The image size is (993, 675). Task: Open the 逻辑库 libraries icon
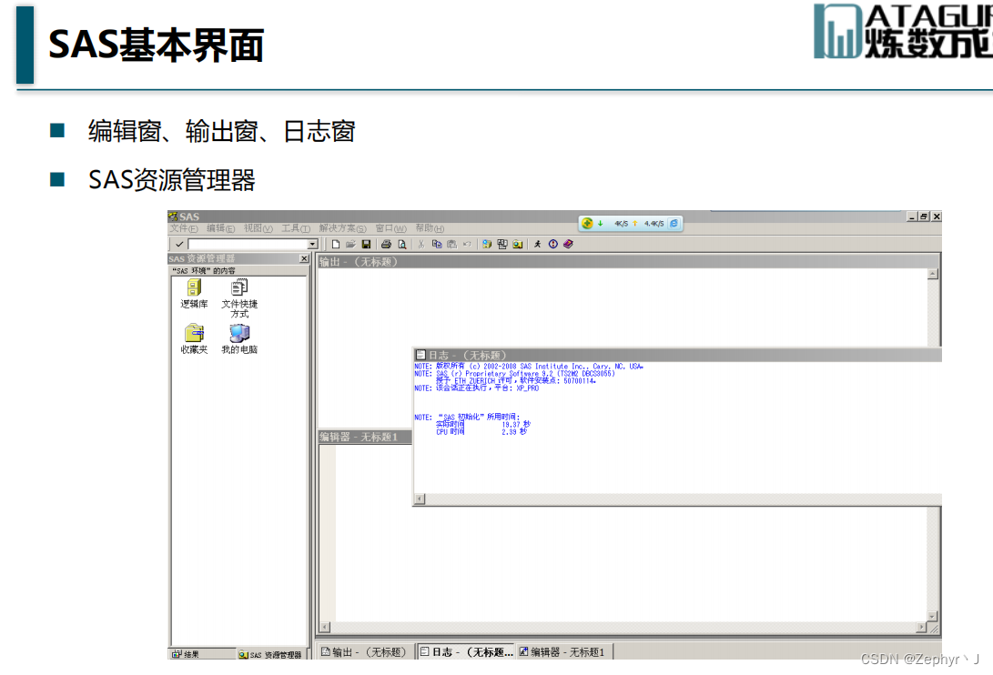tap(194, 295)
